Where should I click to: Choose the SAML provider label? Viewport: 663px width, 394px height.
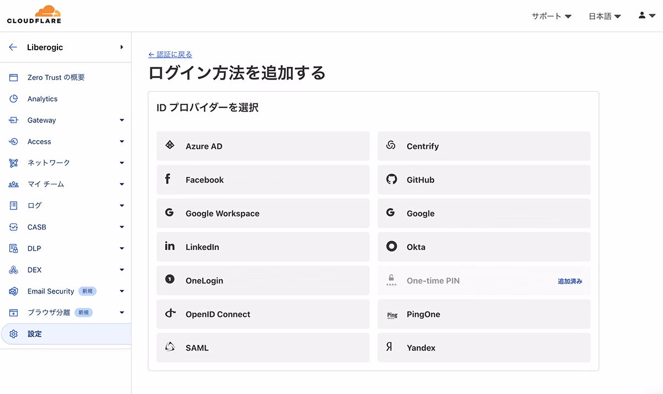pos(197,348)
